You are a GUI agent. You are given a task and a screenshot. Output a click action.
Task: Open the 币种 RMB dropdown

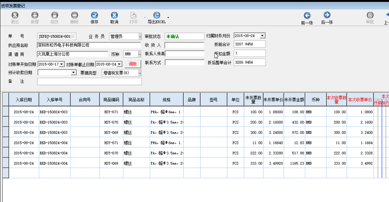pos(140,54)
